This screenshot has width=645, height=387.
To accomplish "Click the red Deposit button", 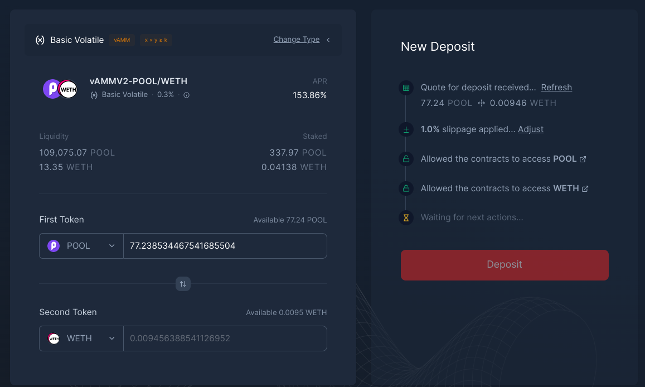I will (505, 265).
